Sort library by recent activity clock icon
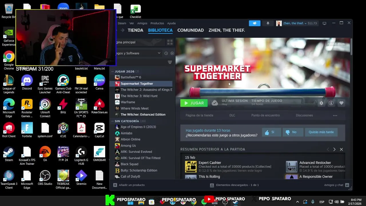 [x=166, y=53]
